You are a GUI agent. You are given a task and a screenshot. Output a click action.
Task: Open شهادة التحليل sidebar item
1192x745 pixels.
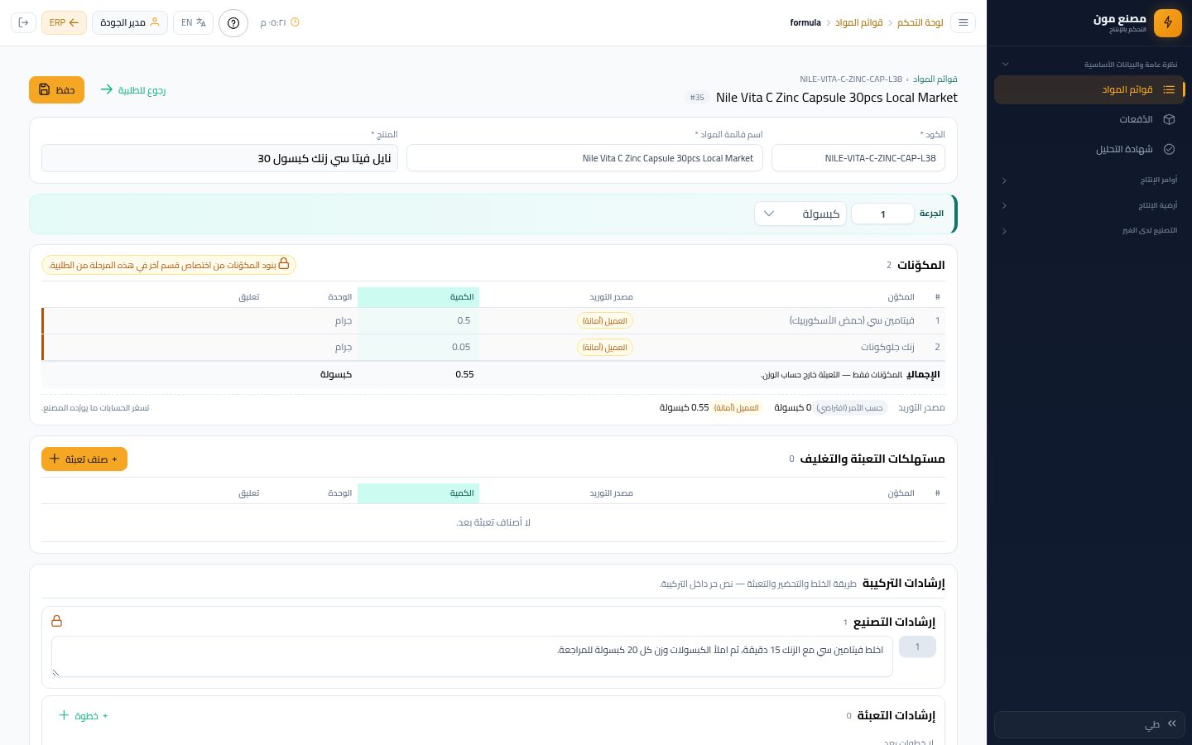point(1089,149)
